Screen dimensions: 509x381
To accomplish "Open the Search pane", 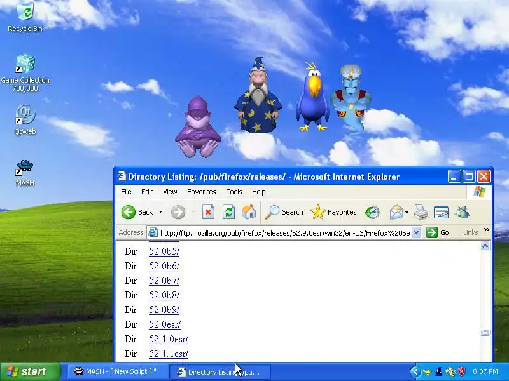I will pos(284,212).
